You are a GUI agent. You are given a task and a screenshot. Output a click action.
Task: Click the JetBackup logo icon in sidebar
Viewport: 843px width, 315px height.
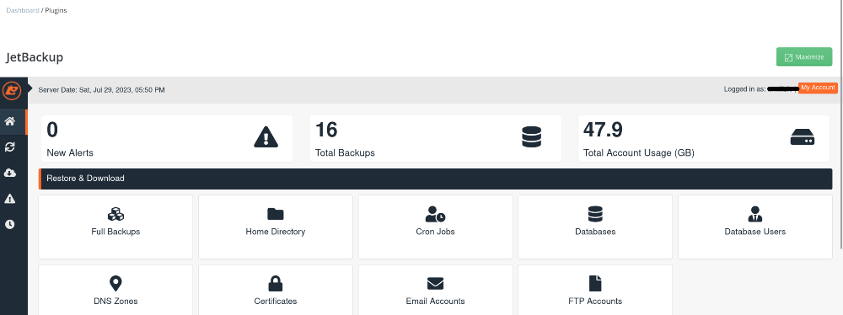click(12, 90)
